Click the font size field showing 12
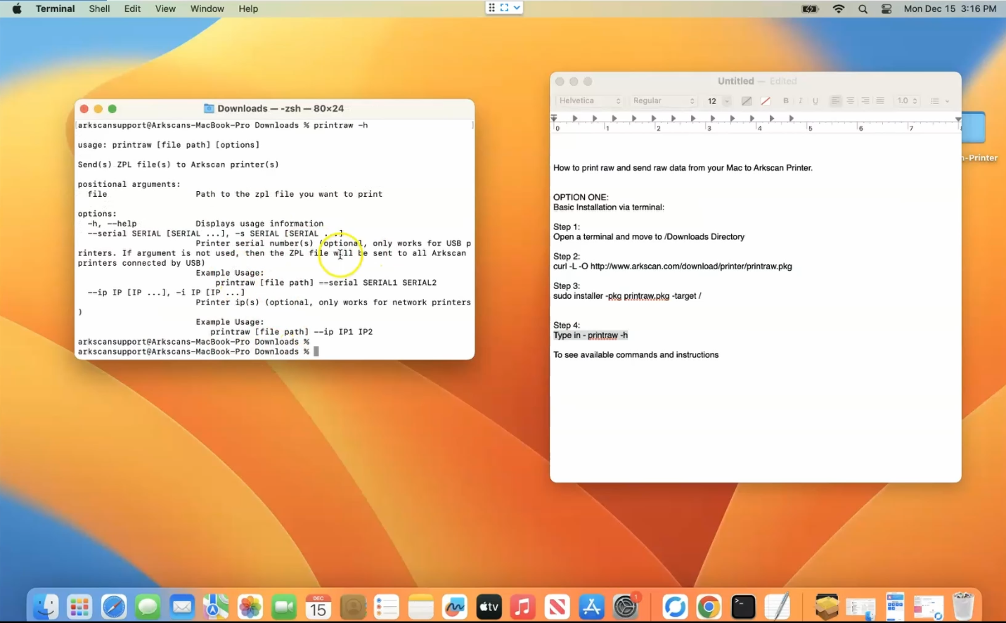The image size is (1006, 623). click(712, 101)
